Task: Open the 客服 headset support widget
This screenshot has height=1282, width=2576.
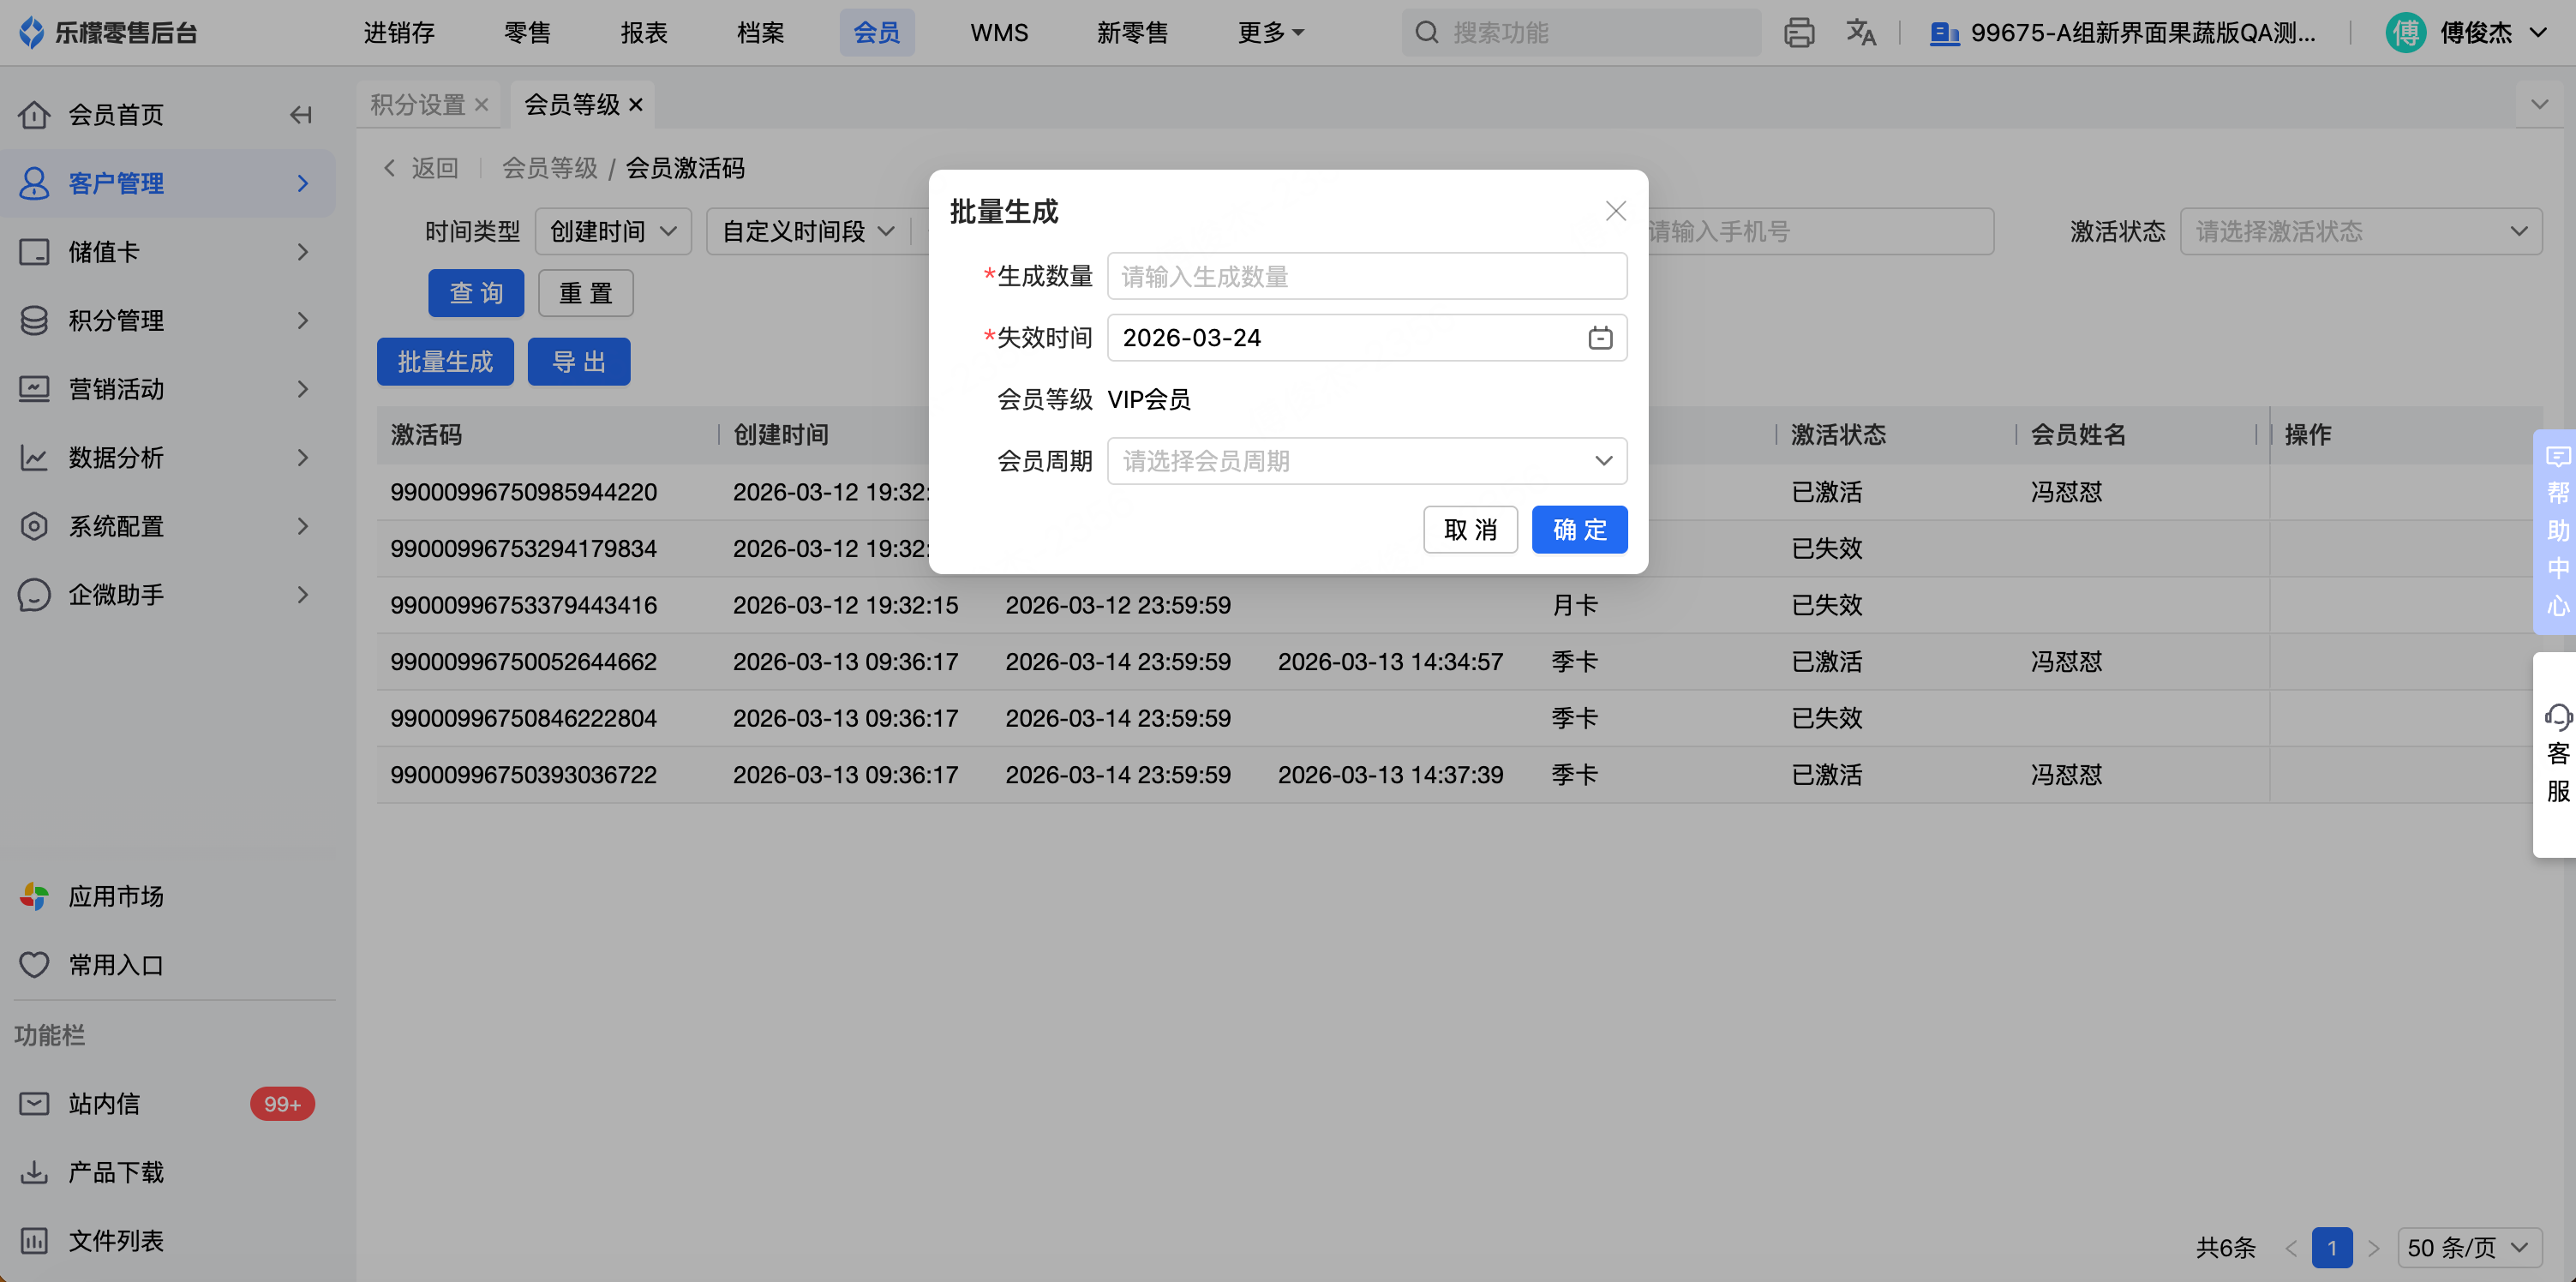Action: point(2557,753)
